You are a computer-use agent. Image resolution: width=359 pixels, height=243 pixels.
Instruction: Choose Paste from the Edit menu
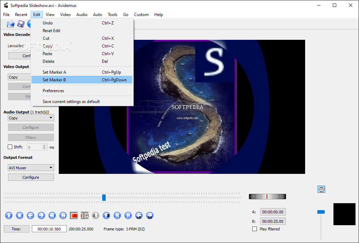[82, 54]
